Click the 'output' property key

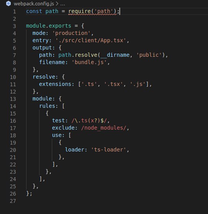[42, 48]
